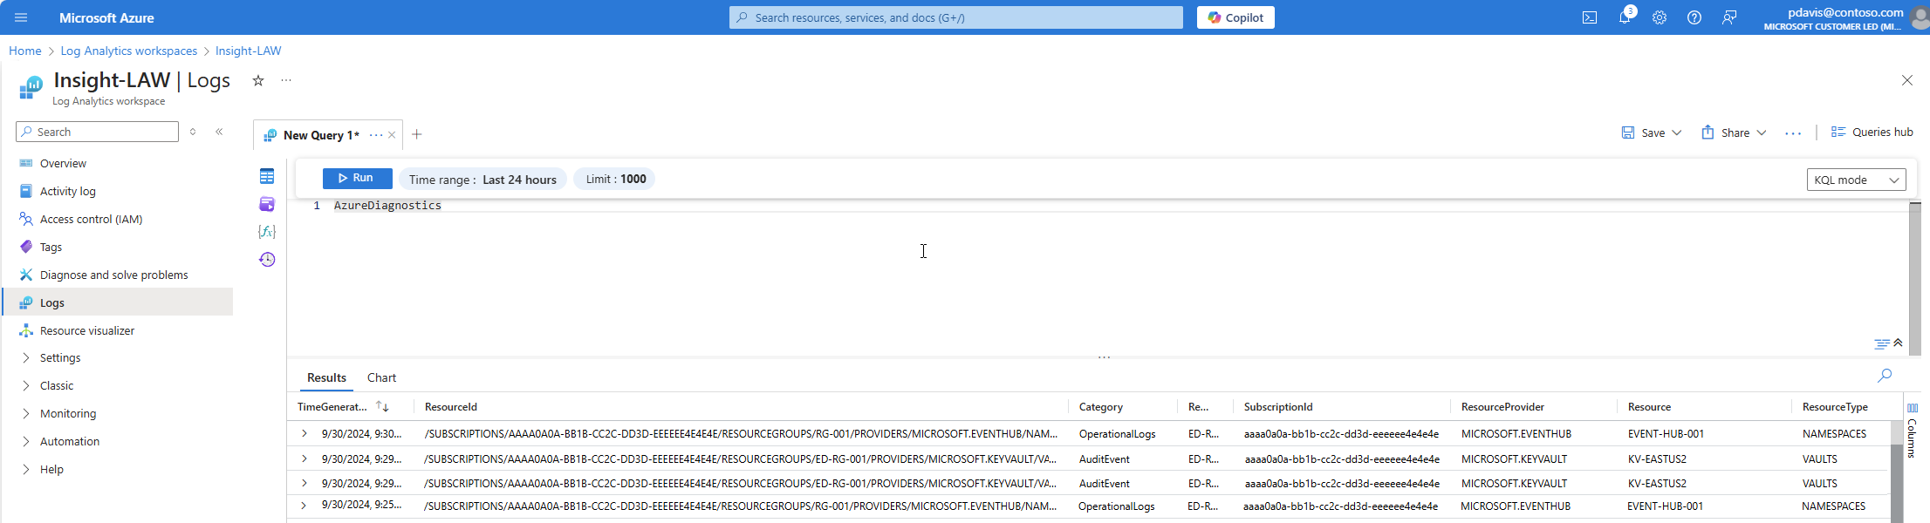Click the ResourceId column header

click(x=450, y=407)
